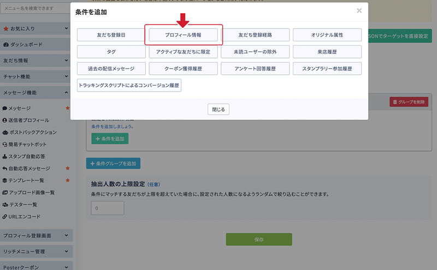The width and height of the screenshot is (437, 270).
Task: Toggle favorite star beside テンプレート一覧
Action: pos(67,181)
